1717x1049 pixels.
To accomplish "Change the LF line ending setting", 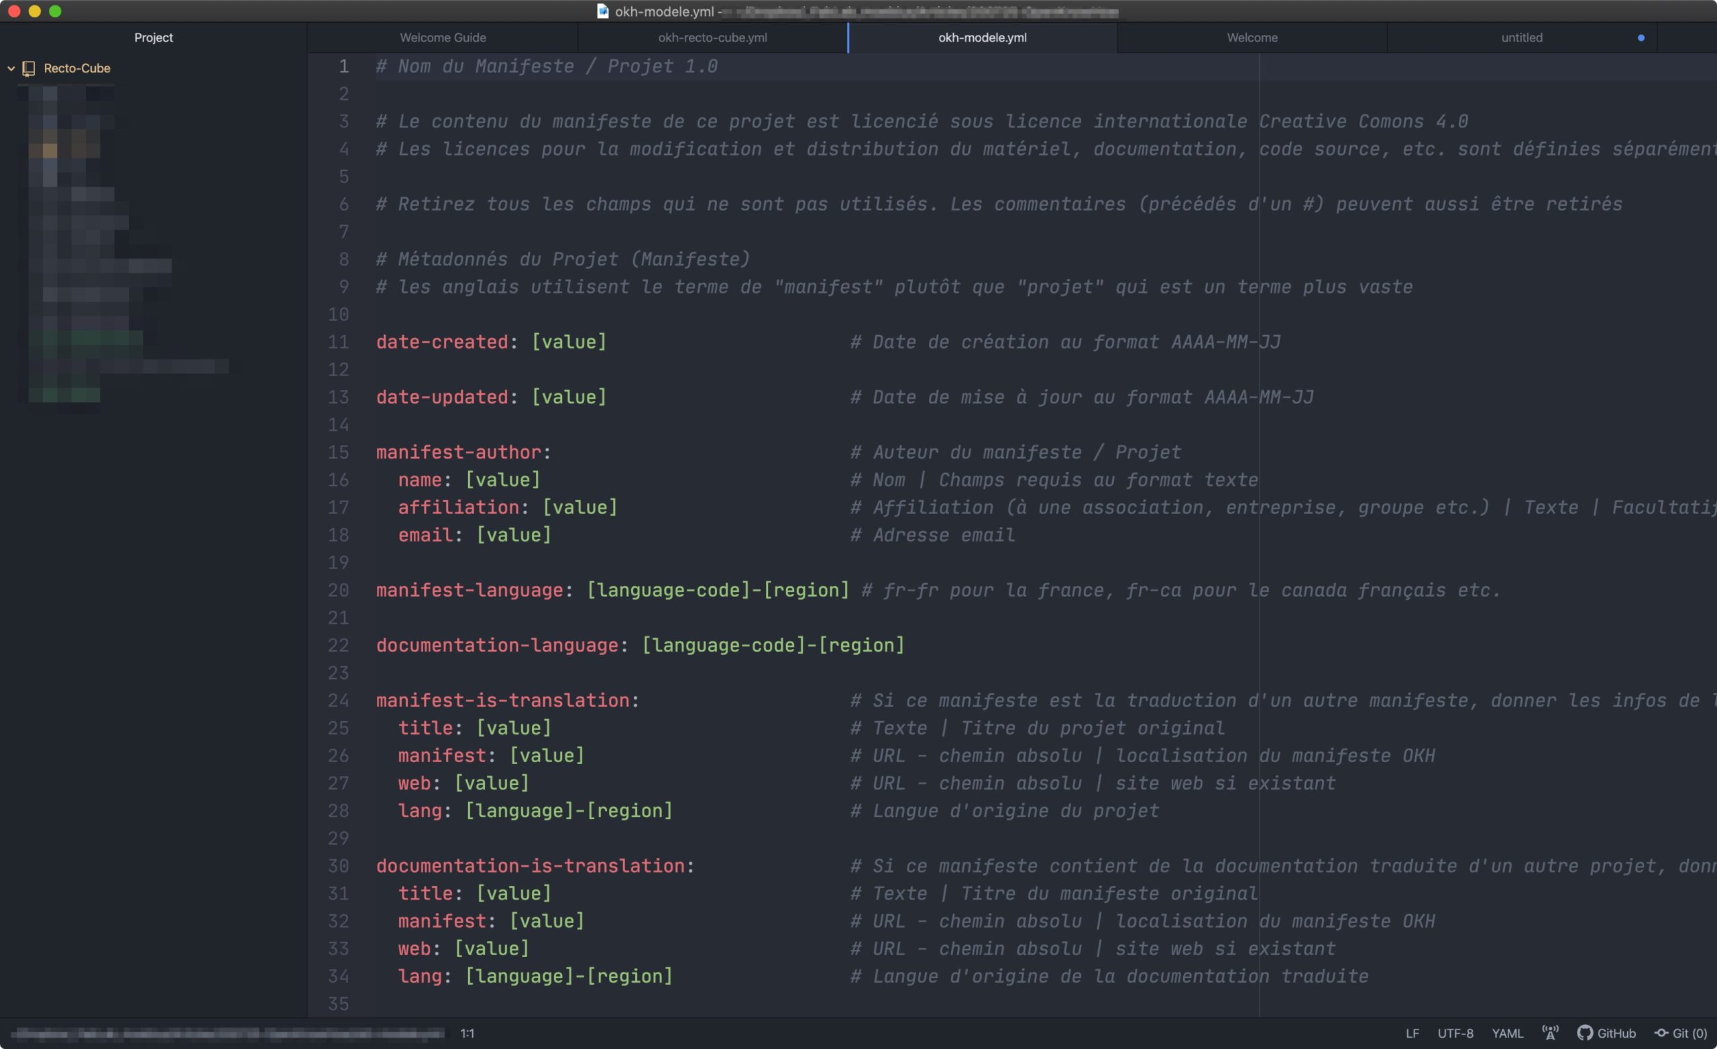I will pyautogui.click(x=1412, y=1033).
